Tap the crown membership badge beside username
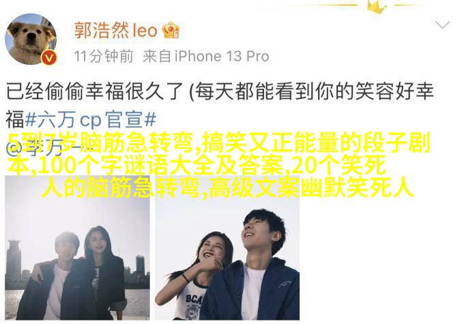This screenshot has height=324, width=464. pos(171,30)
